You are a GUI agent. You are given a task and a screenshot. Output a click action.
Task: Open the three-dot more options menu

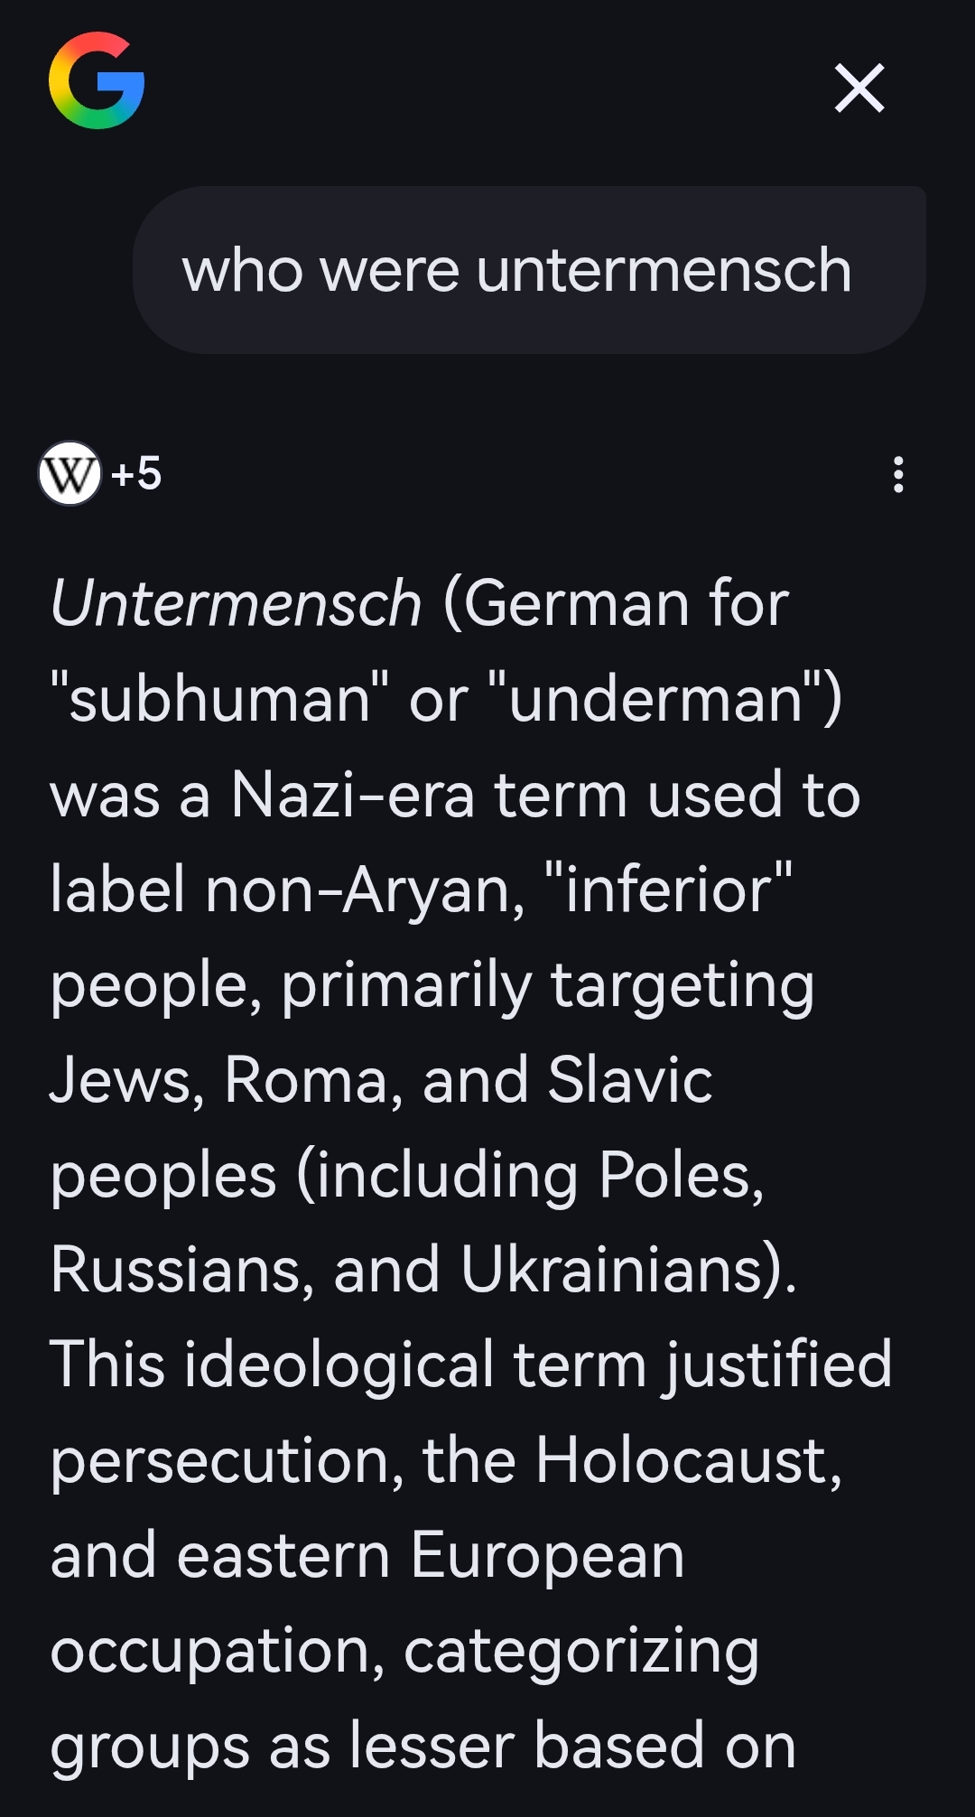pyautogui.click(x=897, y=474)
